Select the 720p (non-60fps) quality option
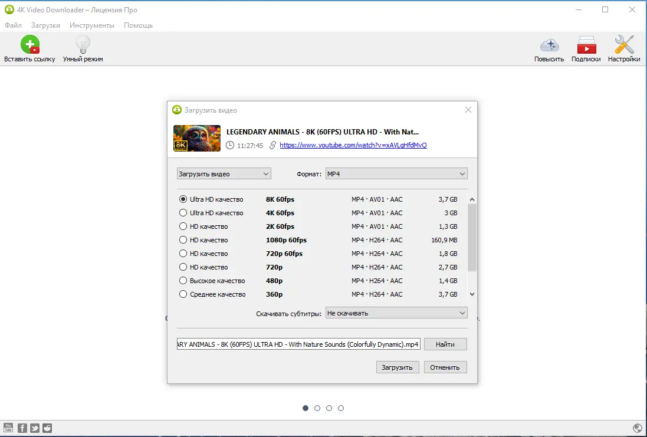This screenshot has height=437, width=647. [x=183, y=267]
